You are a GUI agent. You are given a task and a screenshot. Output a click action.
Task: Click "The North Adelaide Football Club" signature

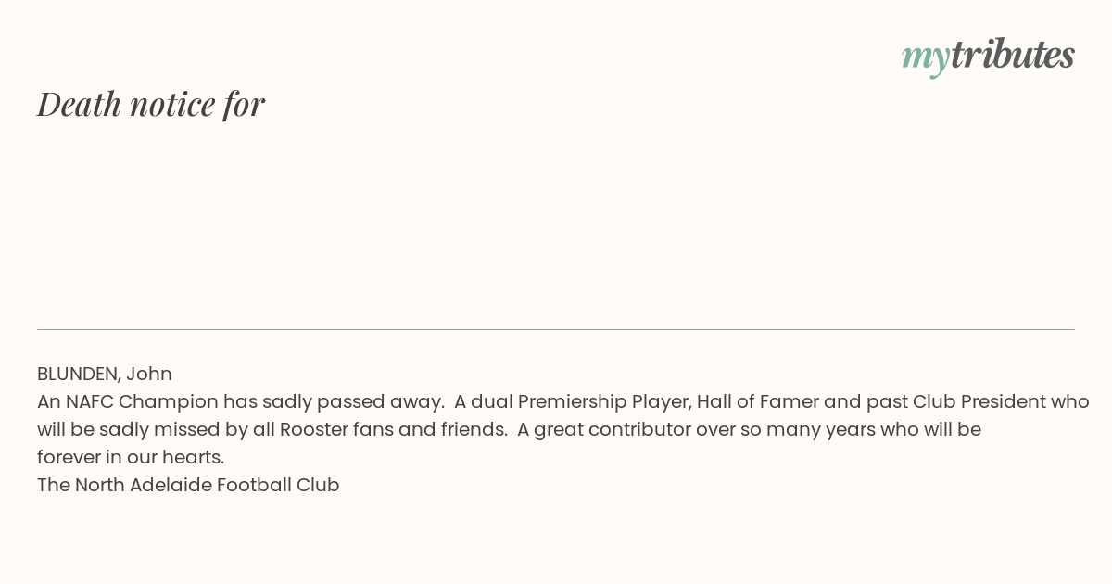click(x=188, y=485)
